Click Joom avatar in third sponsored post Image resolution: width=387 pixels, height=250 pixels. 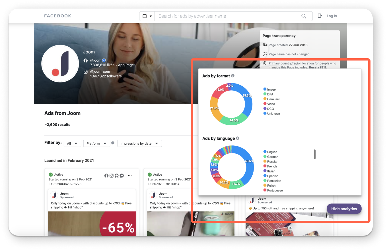tap(252, 200)
